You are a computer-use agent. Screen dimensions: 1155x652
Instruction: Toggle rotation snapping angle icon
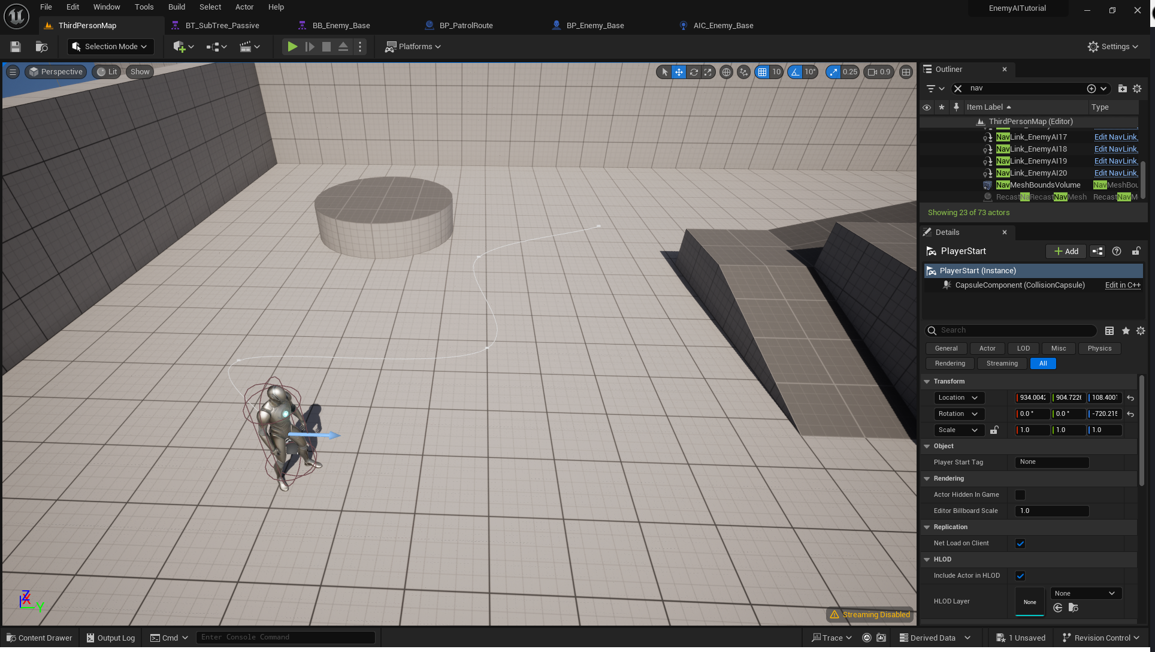point(795,72)
